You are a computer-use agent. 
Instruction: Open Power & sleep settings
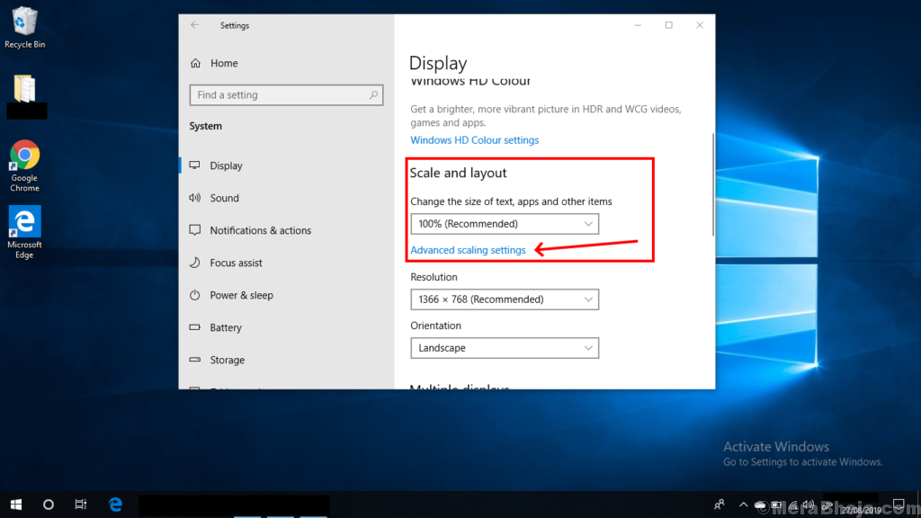[x=196, y=295]
